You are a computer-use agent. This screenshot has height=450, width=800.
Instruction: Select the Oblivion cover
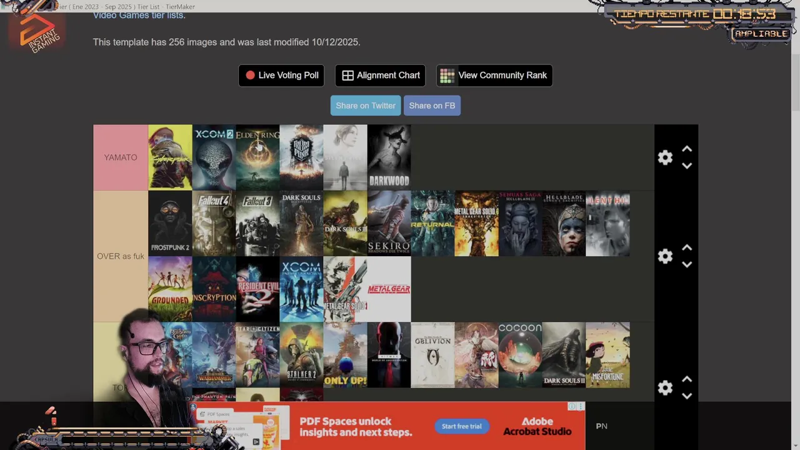coord(432,354)
